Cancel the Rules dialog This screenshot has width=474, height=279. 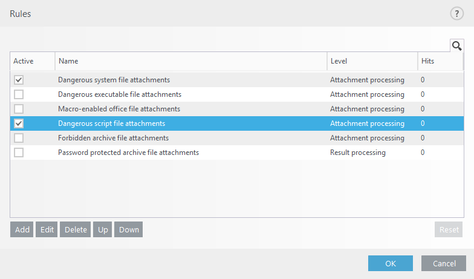tap(443, 263)
